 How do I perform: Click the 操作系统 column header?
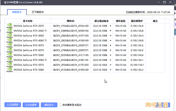[x=121, y=21]
